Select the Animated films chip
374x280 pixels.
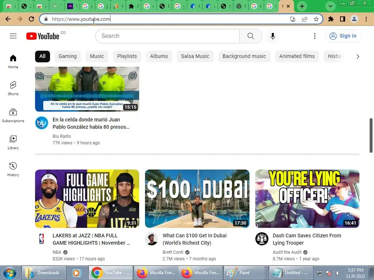[x=297, y=57]
